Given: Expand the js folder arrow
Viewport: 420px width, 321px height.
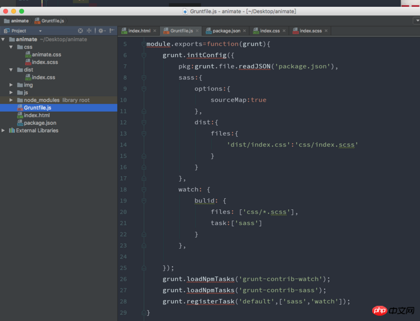Looking at the screenshot, I should pyautogui.click(x=11, y=92).
